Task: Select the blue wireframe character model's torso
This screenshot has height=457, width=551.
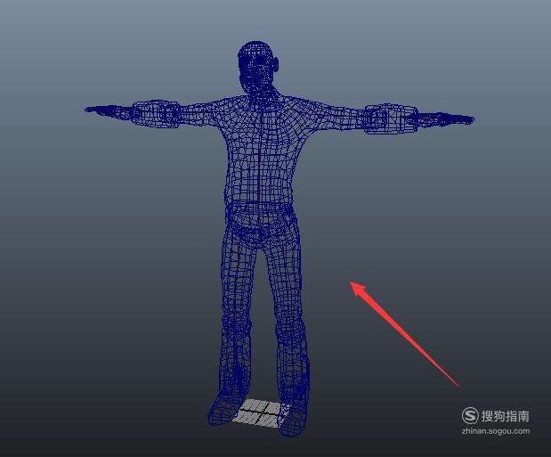Action: coord(261,155)
